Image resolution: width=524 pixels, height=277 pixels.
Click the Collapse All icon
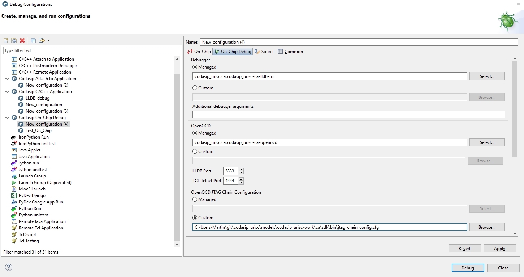[33, 41]
